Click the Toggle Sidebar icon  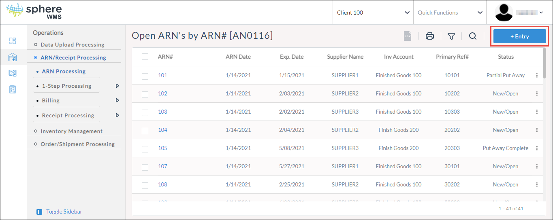pyautogui.click(x=39, y=212)
